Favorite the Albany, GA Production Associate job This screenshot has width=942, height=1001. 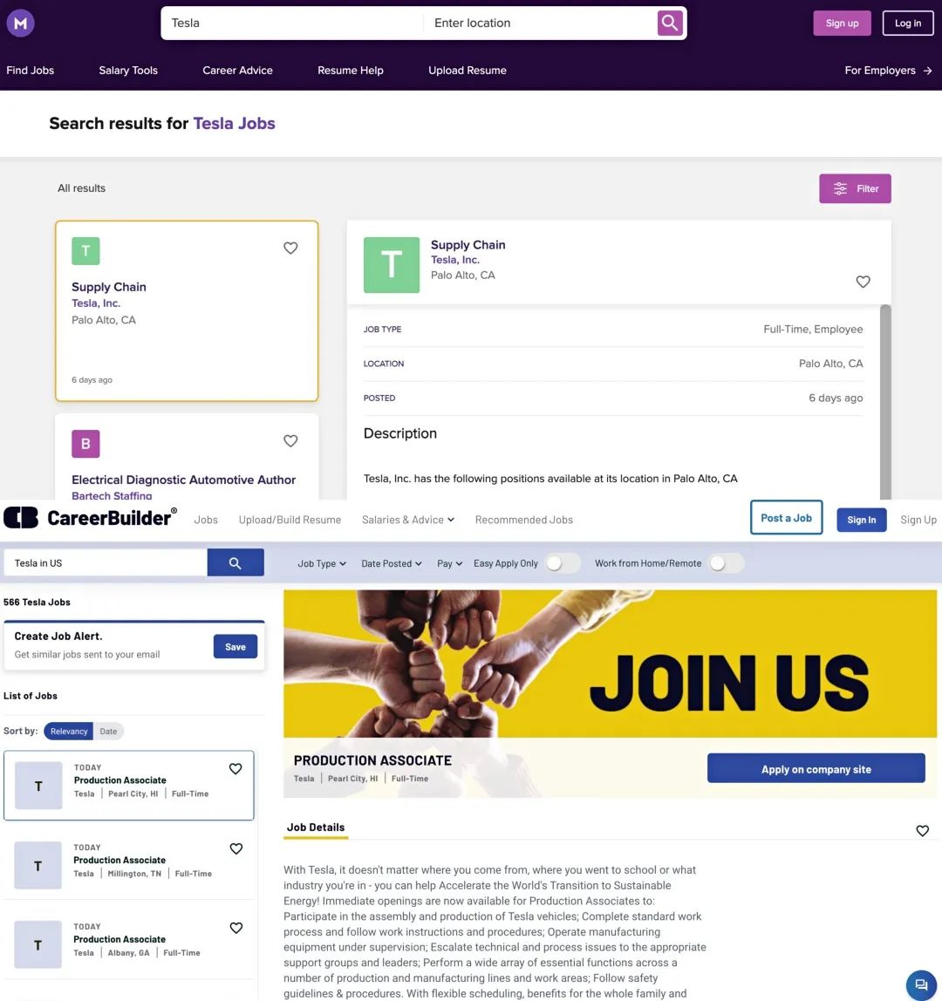click(236, 928)
